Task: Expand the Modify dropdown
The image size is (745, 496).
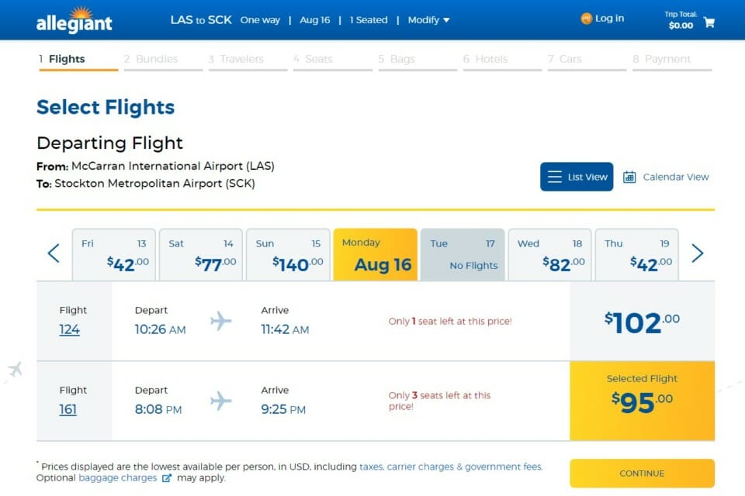Action: pos(428,20)
